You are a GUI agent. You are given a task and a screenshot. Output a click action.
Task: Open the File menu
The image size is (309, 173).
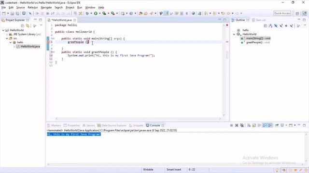coord(3,8)
